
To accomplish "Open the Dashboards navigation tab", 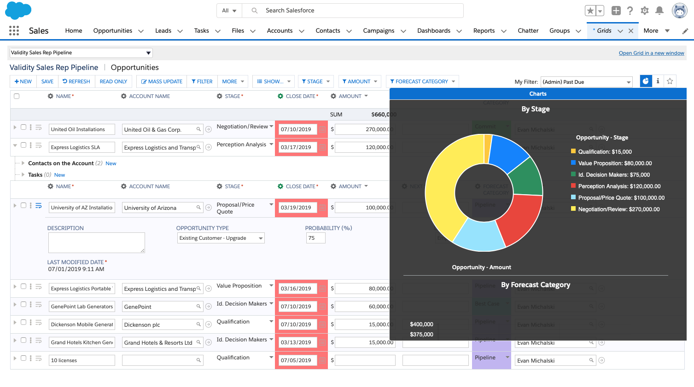I will pos(434,31).
